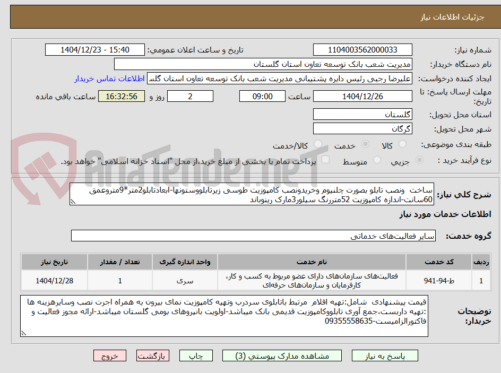
Task: Click the buyer notes text area 'قیمت پیشنهادی شامل'
Action: coord(224,316)
